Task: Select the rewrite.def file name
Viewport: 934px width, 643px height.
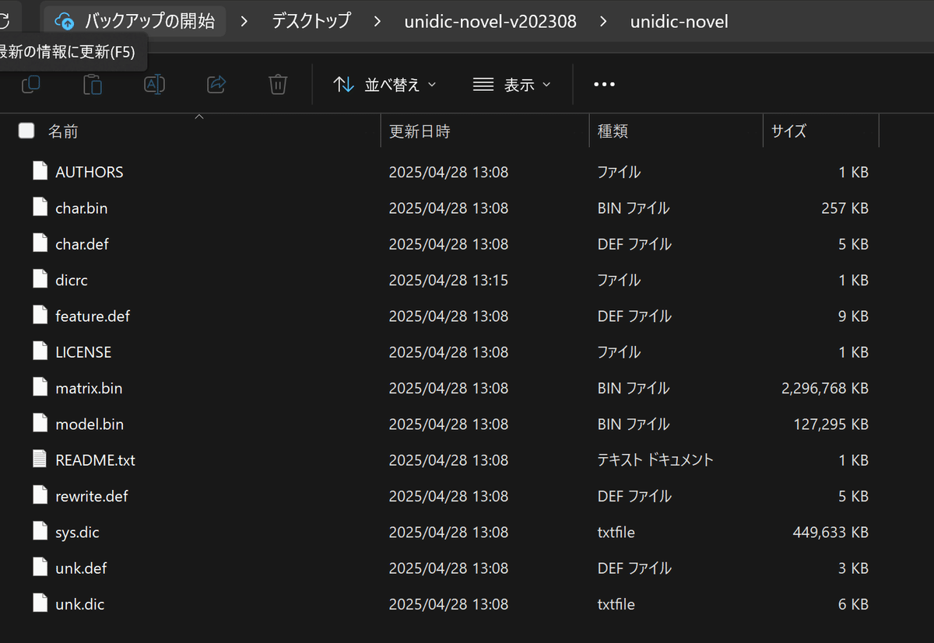Action: (92, 496)
